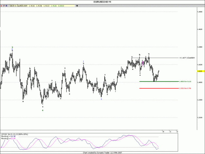Screen dimensions: 205x154
Task: Select the gray H 1.4277 horizontal line
Action: (155, 58)
